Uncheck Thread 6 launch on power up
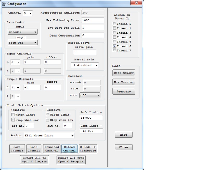This screenshot has height=170, width=208. point(115,46)
